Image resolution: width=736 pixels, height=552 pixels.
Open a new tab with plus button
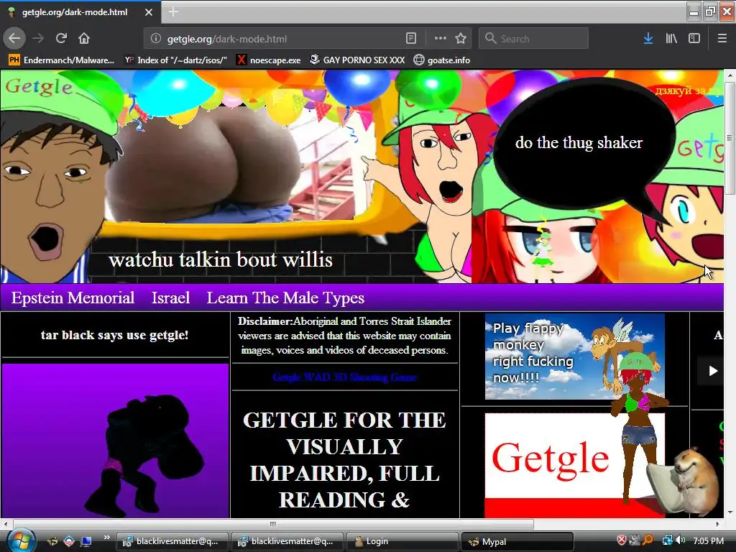(x=173, y=11)
